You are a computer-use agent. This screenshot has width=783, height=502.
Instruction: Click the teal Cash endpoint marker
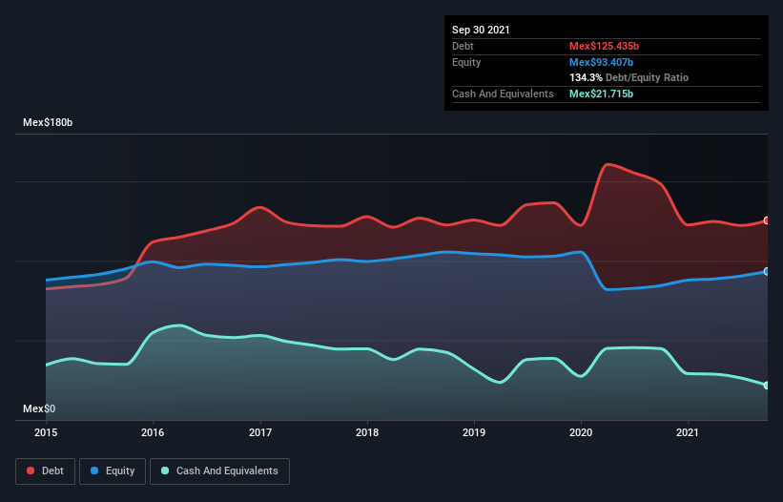coord(767,386)
